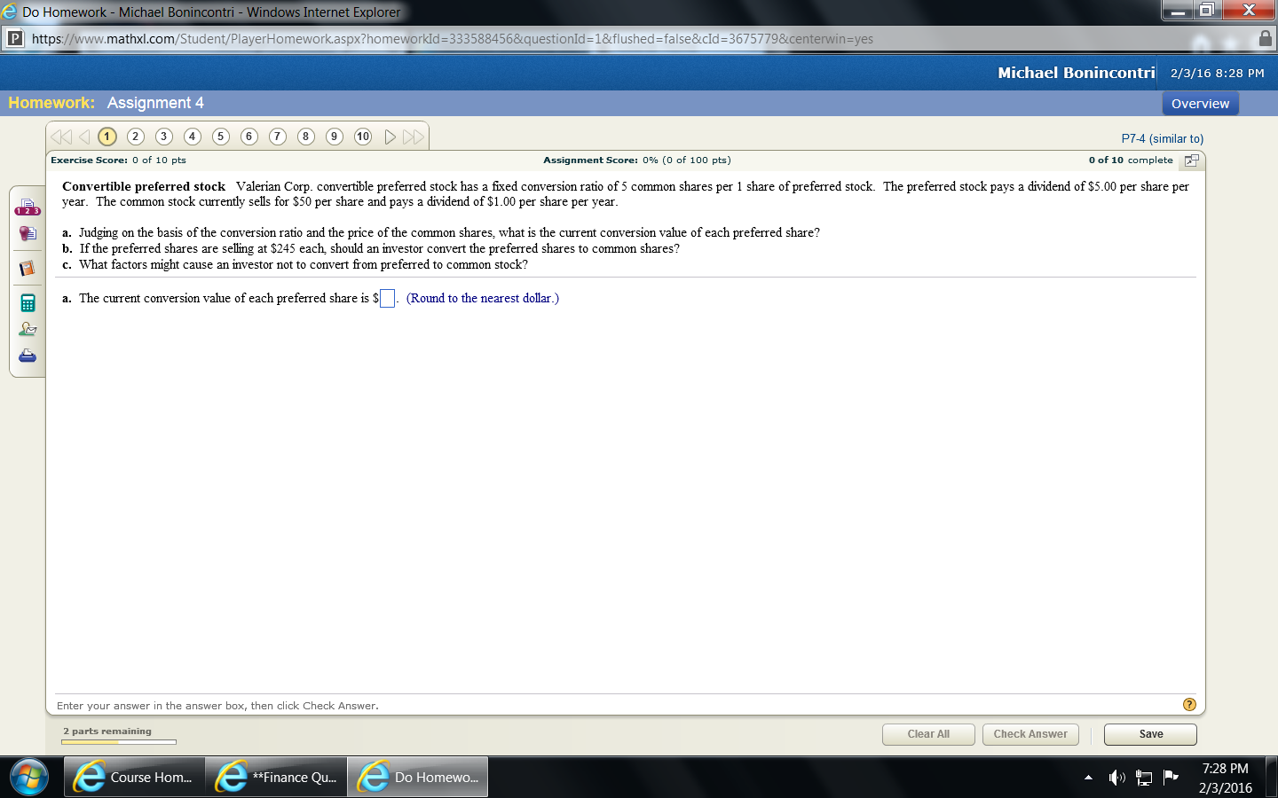Select question 5 in the navigation bar

(x=220, y=137)
